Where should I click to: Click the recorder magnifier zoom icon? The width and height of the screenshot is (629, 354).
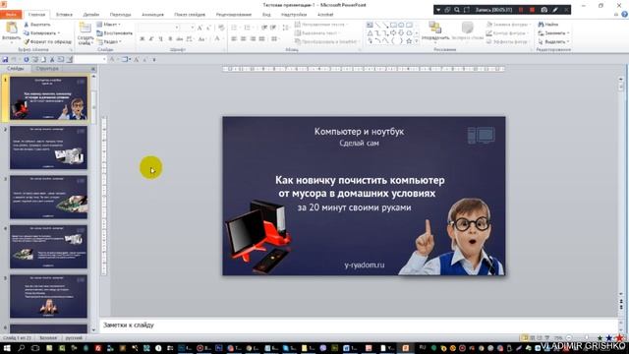click(457, 10)
